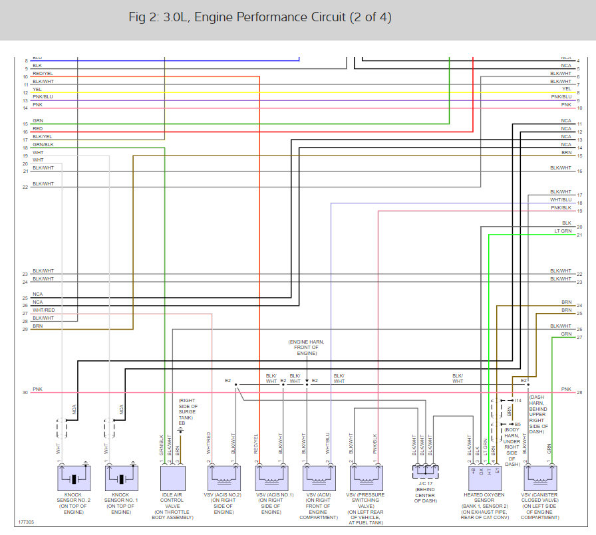Viewport: 596px width, 535px height.
Task: Click the Engine Harn, Front of Engine note
Action: click(307, 348)
